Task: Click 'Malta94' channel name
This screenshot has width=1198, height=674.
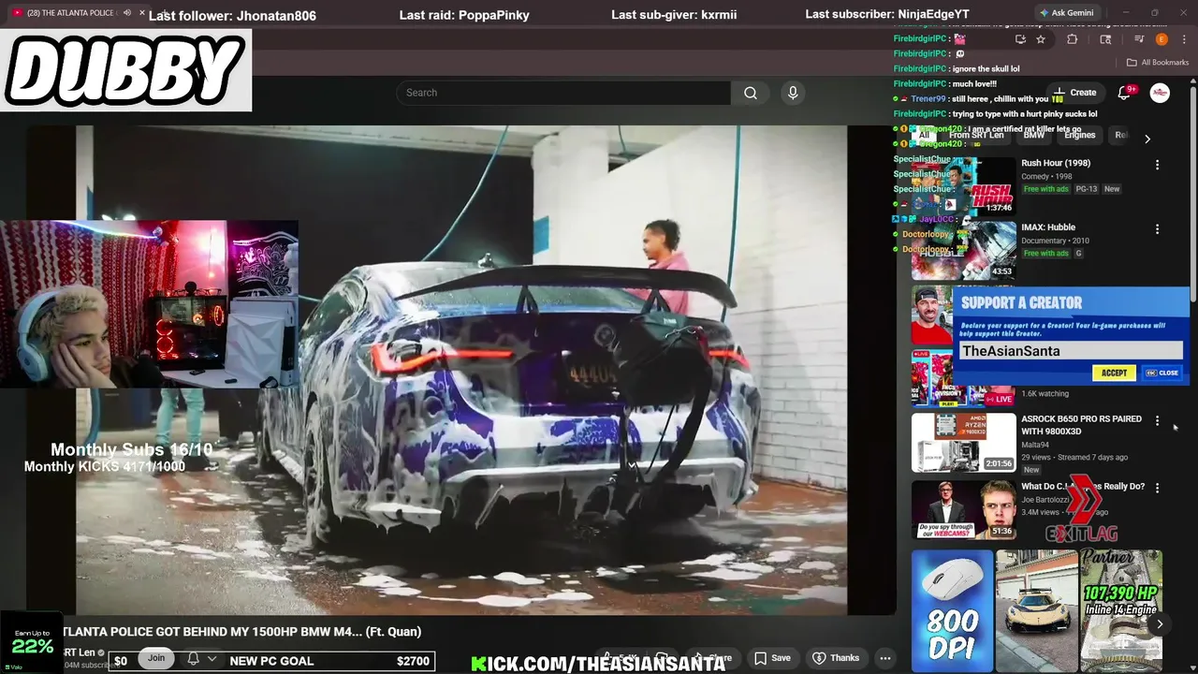Action: (x=1035, y=445)
